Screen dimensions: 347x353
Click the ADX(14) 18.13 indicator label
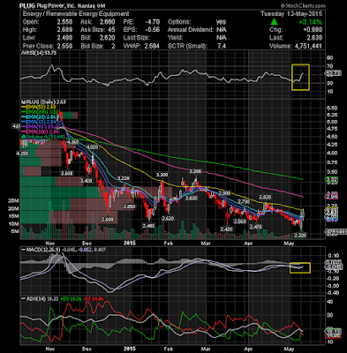40,299
